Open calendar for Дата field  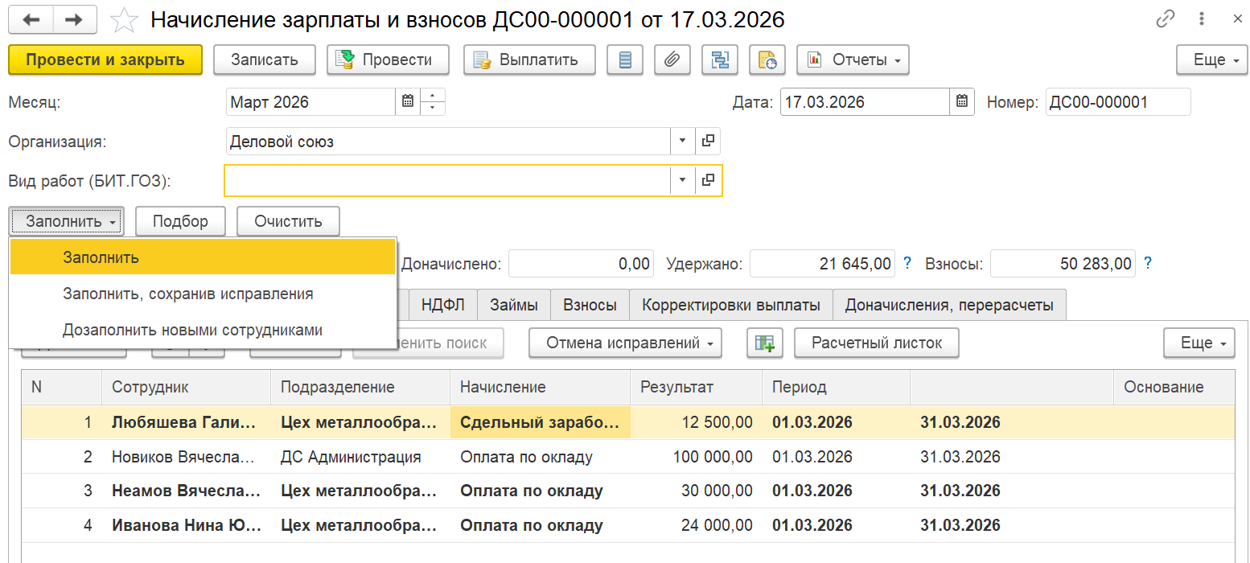[x=962, y=102]
